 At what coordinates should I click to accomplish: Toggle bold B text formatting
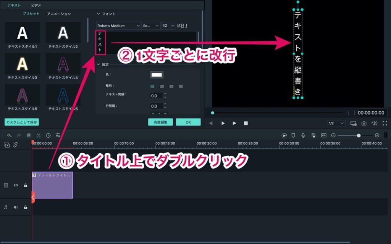click(x=183, y=26)
